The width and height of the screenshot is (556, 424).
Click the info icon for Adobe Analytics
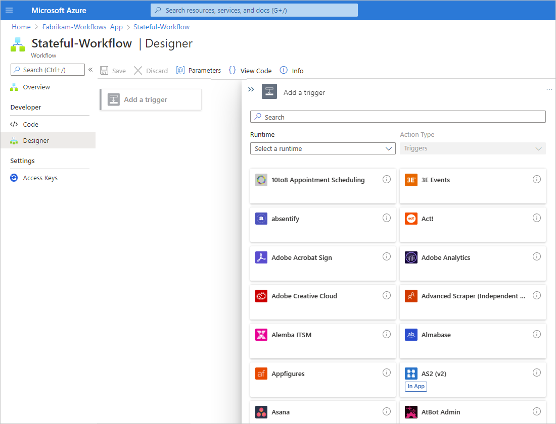point(537,256)
